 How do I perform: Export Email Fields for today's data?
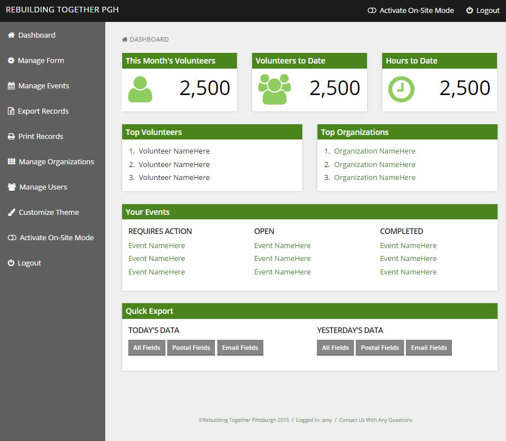[x=240, y=348]
